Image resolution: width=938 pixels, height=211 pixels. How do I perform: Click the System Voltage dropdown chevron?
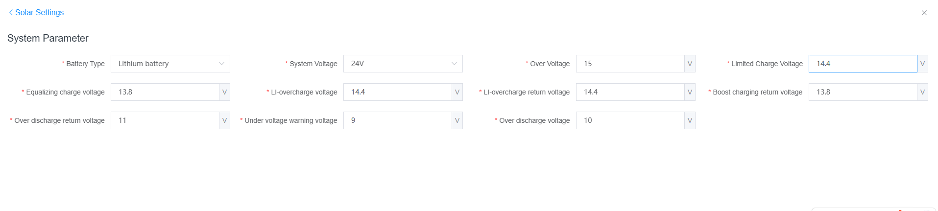coord(454,64)
